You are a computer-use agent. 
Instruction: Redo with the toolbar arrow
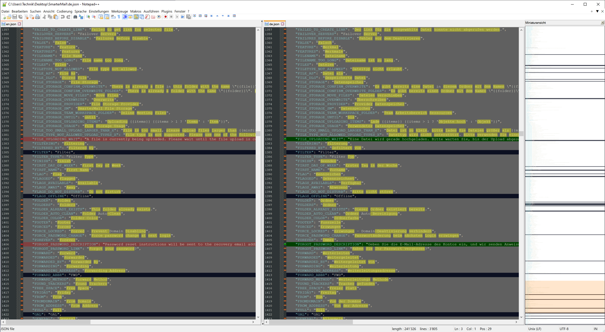click(x=68, y=17)
